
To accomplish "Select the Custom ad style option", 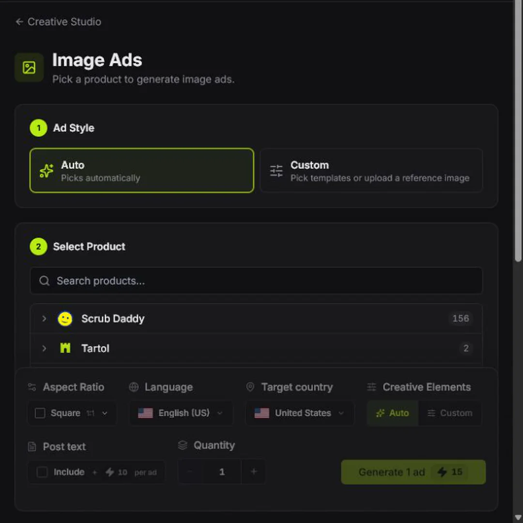I will [371, 170].
